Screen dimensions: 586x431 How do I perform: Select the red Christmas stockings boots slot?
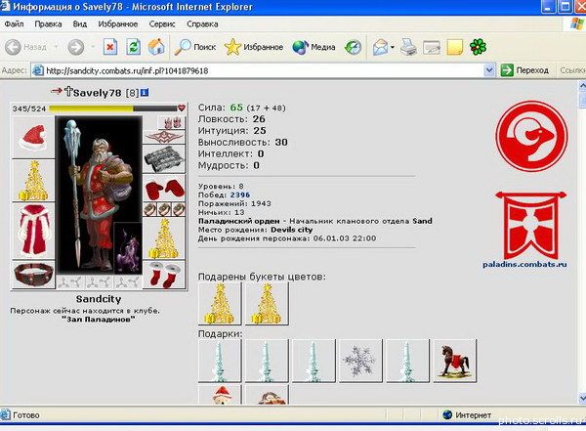pos(164,275)
